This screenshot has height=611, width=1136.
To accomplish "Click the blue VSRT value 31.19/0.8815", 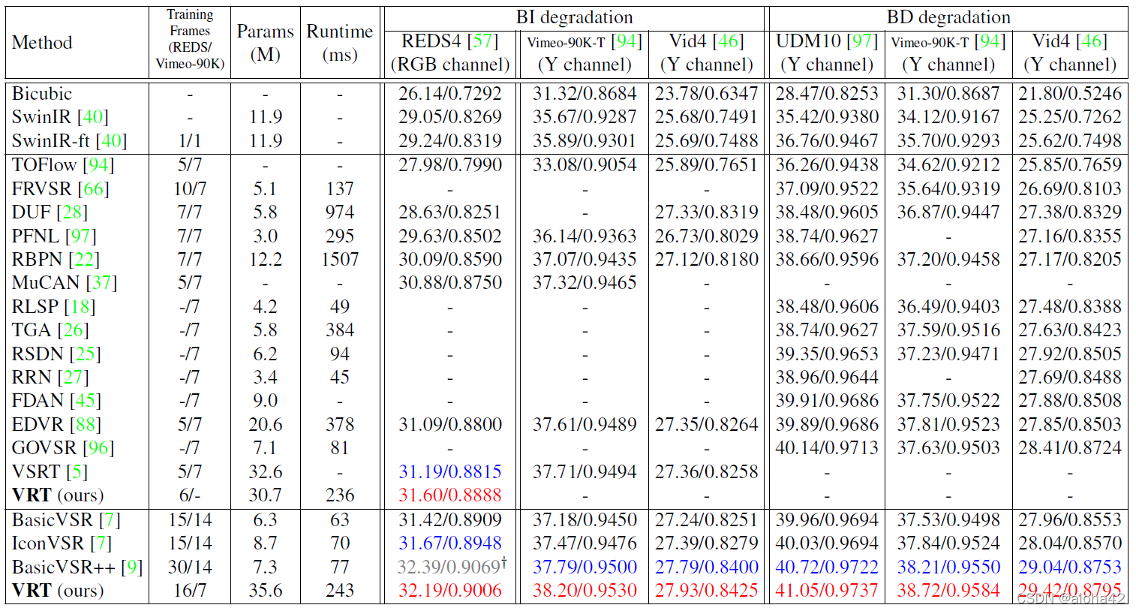I will 450,472.
